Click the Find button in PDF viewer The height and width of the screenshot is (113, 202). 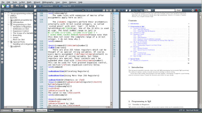[x=178, y=10]
